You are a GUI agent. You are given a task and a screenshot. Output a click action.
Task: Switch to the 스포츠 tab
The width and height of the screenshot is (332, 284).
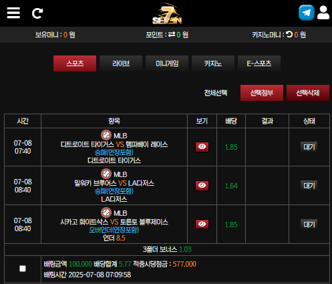point(75,63)
